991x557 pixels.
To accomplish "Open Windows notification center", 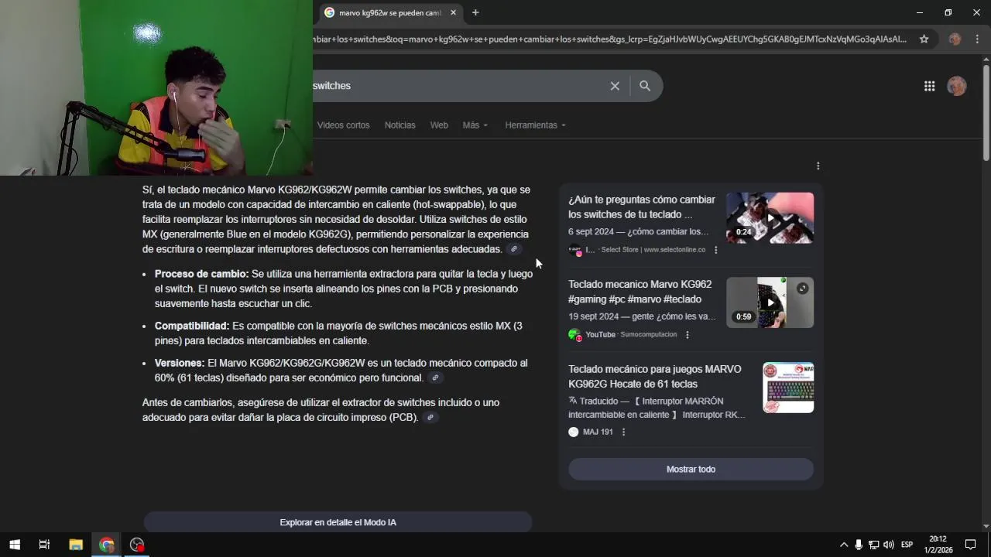I will 970,545.
